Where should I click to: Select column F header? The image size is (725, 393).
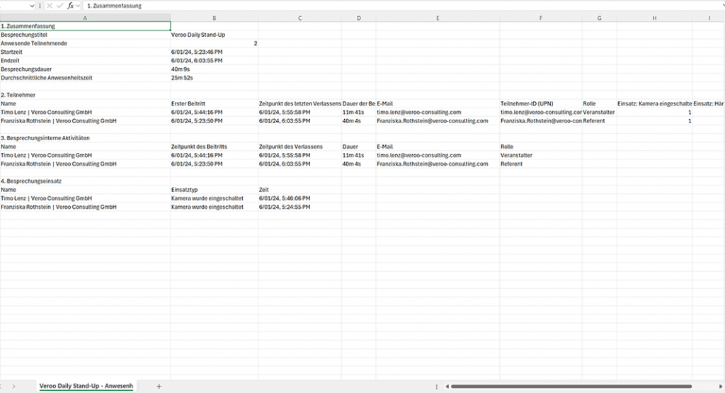540,18
